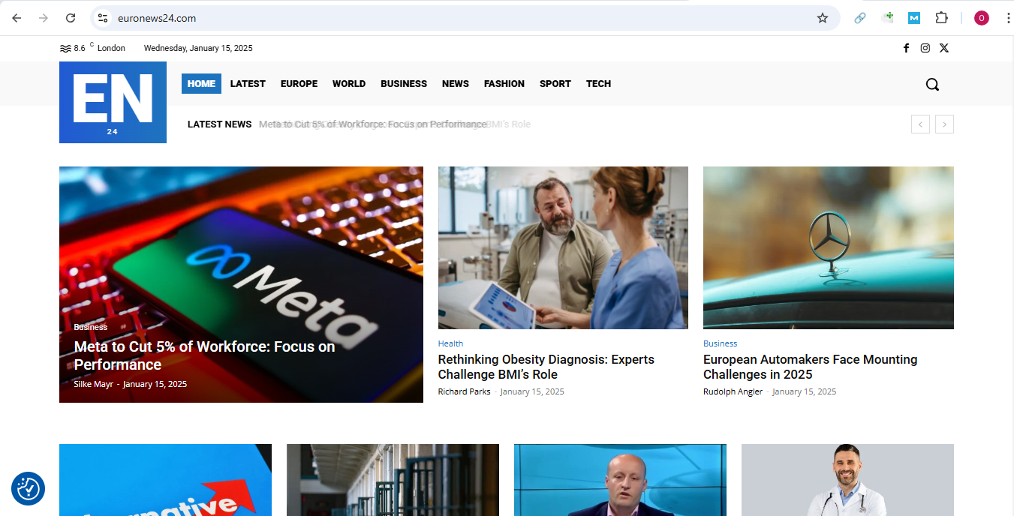Open author Rudolph Angler
The height and width of the screenshot is (516, 1014).
click(x=733, y=391)
